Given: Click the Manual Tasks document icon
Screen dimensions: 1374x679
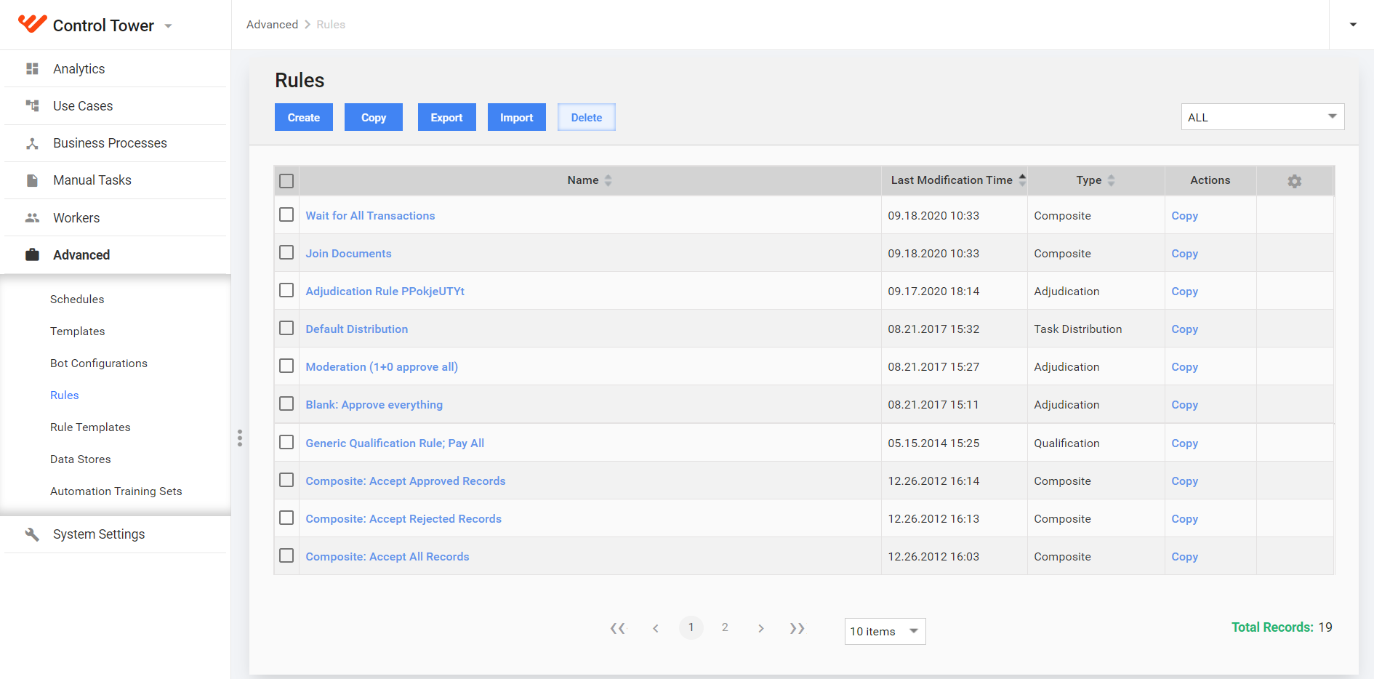Looking at the screenshot, I should click(32, 180).
